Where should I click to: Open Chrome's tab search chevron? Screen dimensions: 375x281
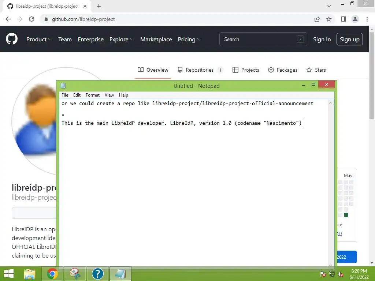coord(329,6)
